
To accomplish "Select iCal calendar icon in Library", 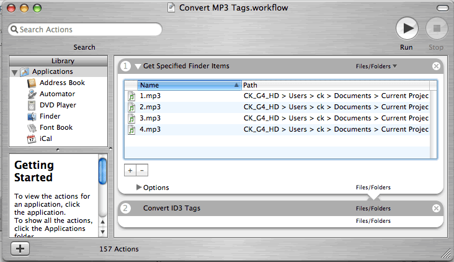I will [x=31, y=139].
